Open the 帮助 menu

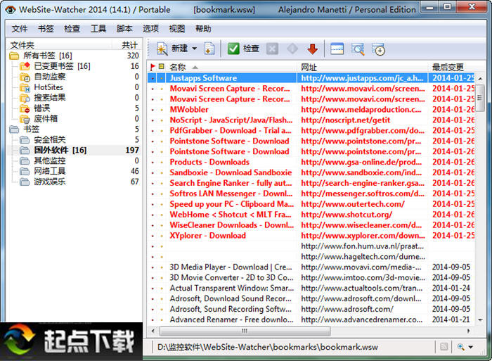203,29
